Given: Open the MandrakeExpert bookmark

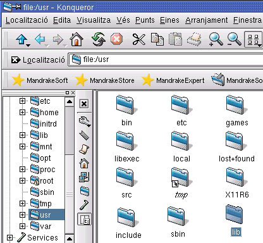Looking at the screenshot, I should 173,80.
